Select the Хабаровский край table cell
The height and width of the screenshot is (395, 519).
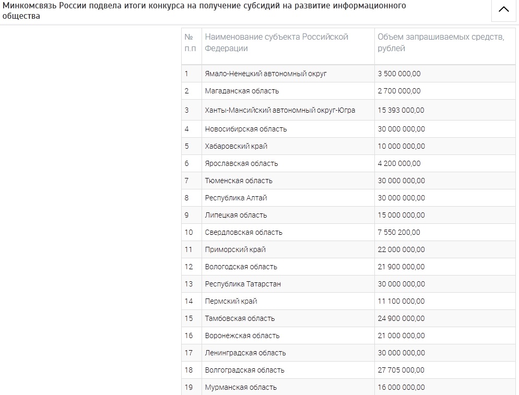(236, 146)
